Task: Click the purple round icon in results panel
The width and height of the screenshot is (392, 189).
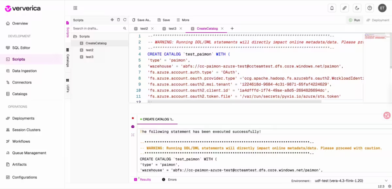Action: [133, 126]
